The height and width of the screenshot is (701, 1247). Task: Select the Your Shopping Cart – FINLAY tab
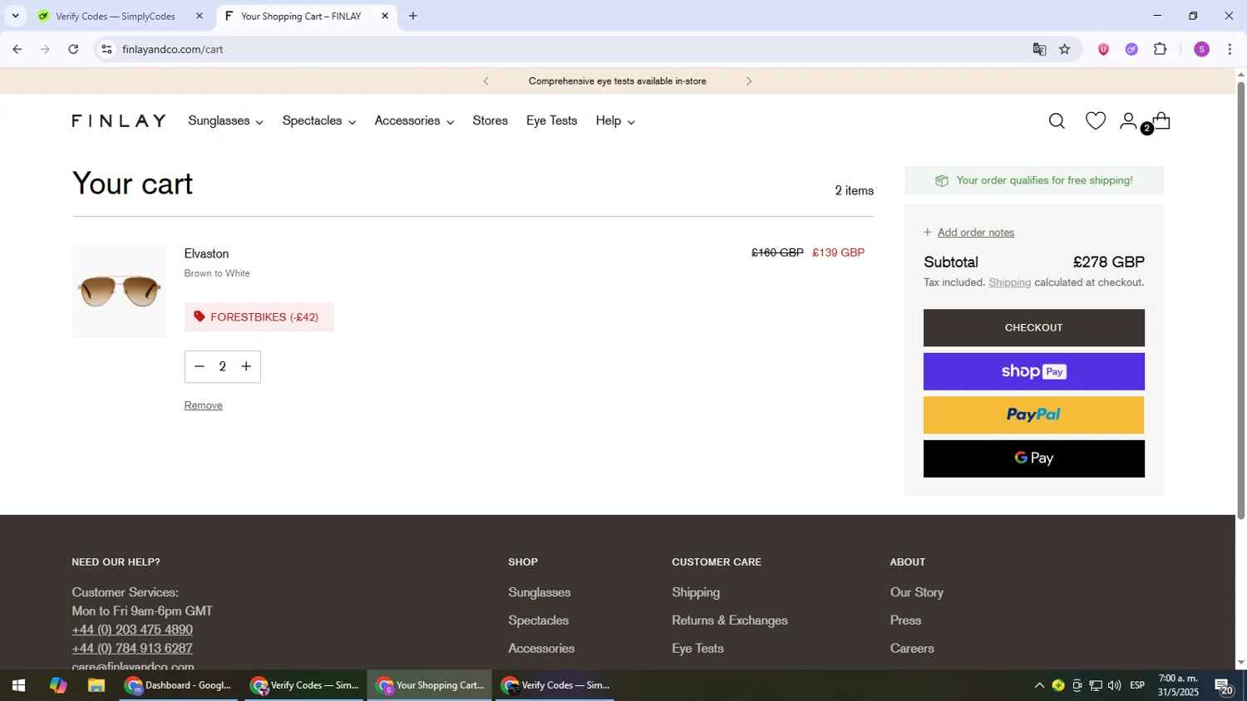tap(301, 16)
